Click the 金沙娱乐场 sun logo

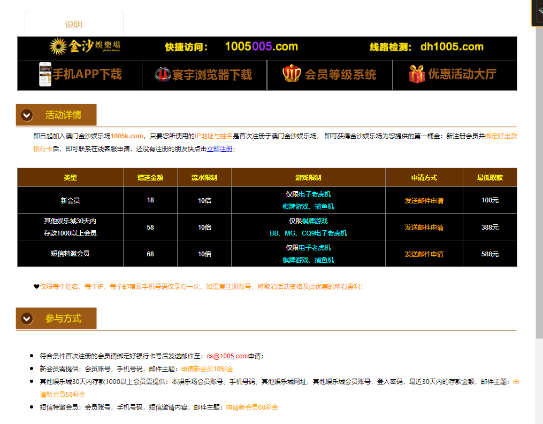coord(85,46)
